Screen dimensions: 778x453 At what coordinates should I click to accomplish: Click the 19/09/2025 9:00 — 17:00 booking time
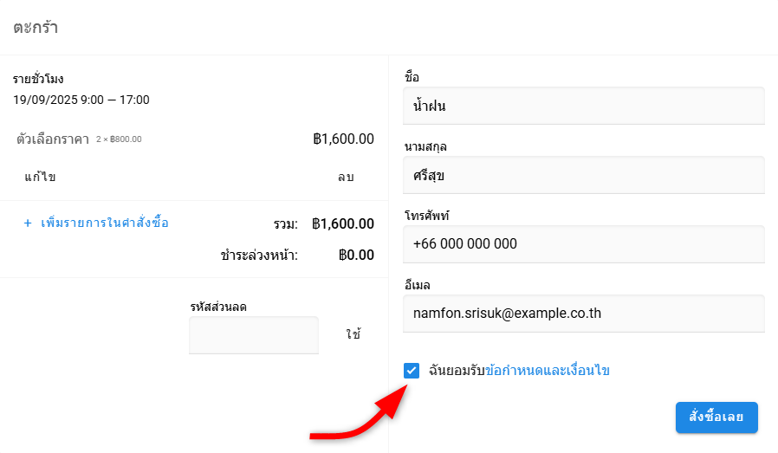pos(81,100)
